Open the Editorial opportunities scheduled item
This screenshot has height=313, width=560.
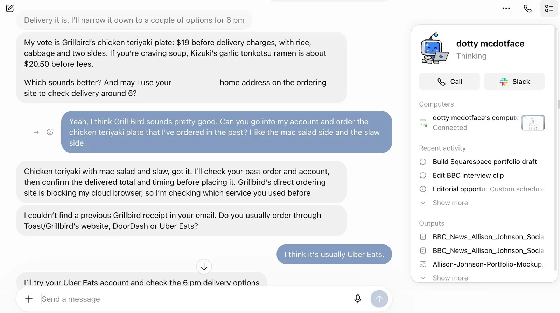point(482,189)
